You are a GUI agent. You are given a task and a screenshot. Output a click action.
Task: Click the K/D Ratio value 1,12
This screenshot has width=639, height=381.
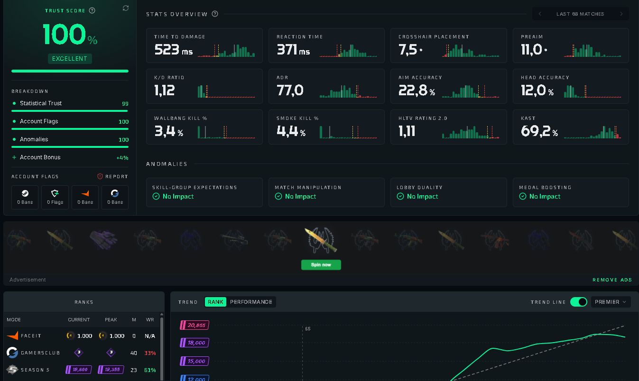[165, 90]
